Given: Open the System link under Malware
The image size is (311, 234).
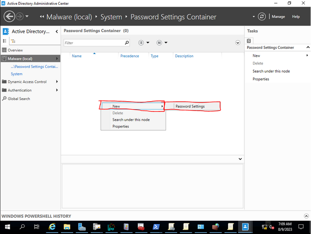Looking at the screenshot, I should 16,74.
